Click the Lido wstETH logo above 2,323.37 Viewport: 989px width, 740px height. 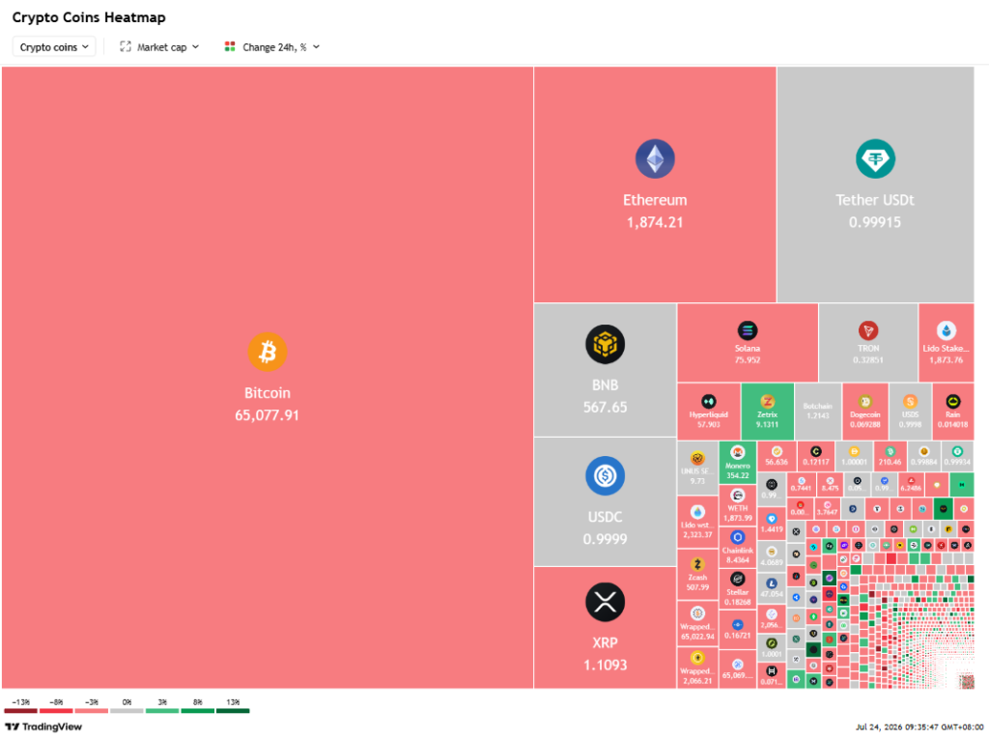pos(697,512)
